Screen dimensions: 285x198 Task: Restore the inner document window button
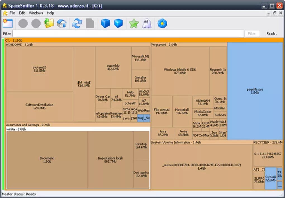click(274, 13)
